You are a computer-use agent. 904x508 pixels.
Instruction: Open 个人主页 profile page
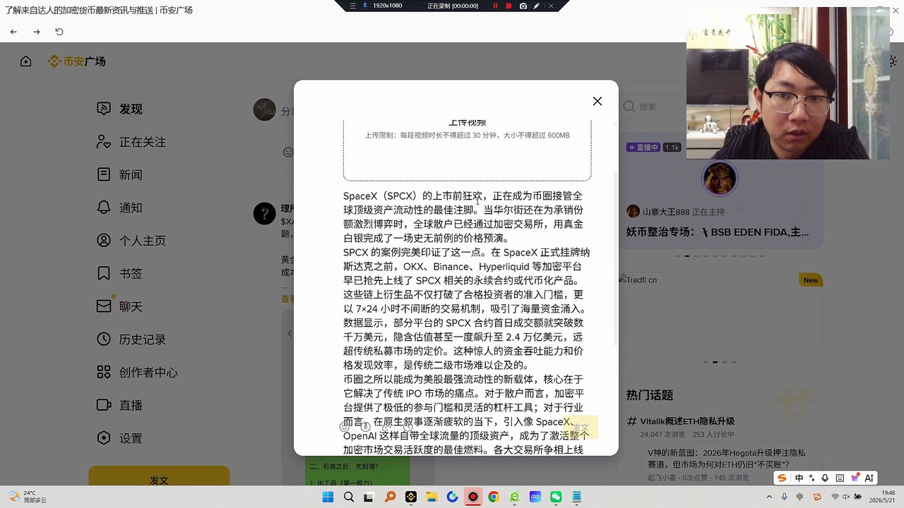pyautogui.click(x=159, y=241)
